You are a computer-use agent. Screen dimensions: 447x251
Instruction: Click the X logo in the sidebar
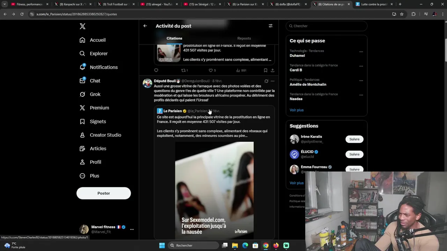coord(82,26)
